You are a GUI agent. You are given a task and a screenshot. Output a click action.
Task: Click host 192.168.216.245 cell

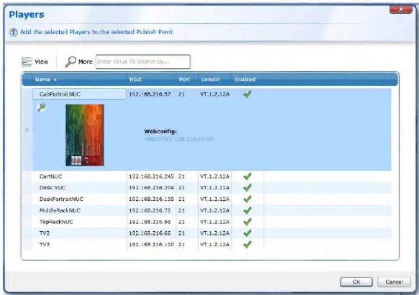[x=151, y=176]
